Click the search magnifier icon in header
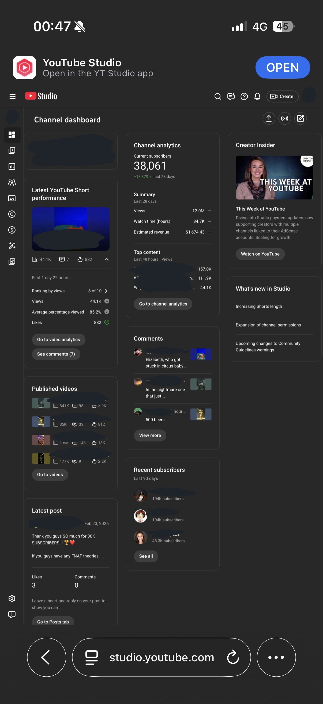 217,96
